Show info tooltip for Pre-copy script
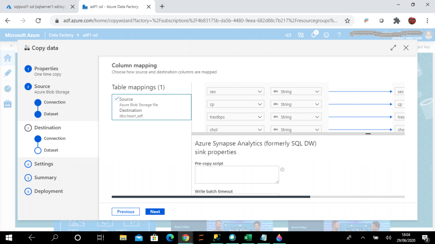 [282, 169]
